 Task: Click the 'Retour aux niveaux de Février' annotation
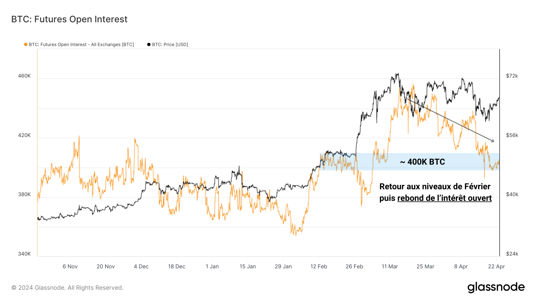pos(435,187)
